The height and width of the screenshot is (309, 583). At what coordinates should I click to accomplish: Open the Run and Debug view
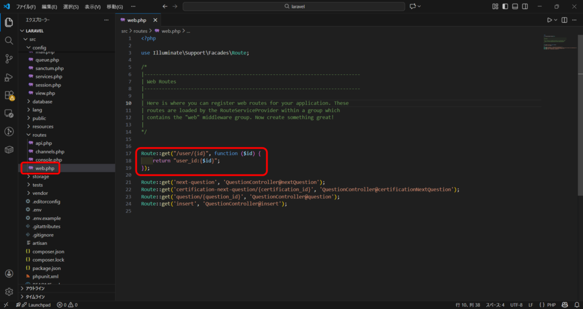click(x=9, y=77)
